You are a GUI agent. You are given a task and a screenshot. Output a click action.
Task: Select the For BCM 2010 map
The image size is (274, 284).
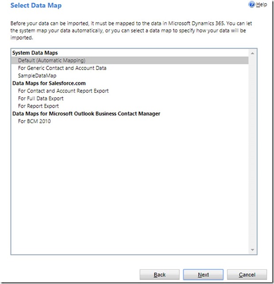tap(34, 121)
